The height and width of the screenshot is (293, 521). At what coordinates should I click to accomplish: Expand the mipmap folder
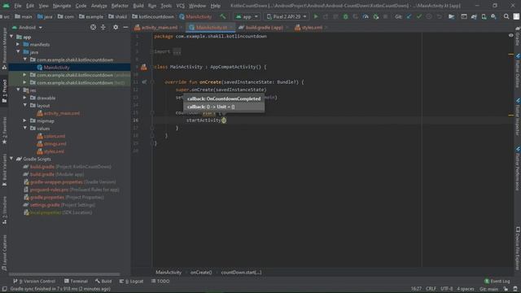pos(25,120)
